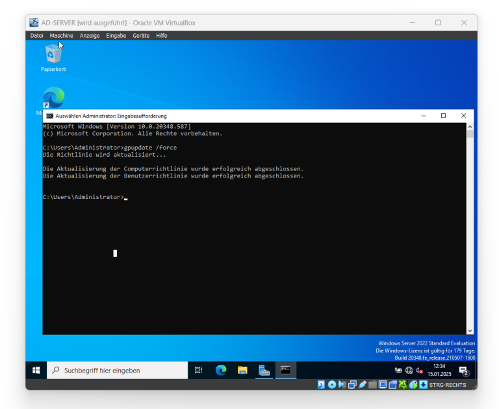This screenshot has width=499, height=409.
Task: Minimize the Eingabeaufforderung window
Action: pos(423,116)
